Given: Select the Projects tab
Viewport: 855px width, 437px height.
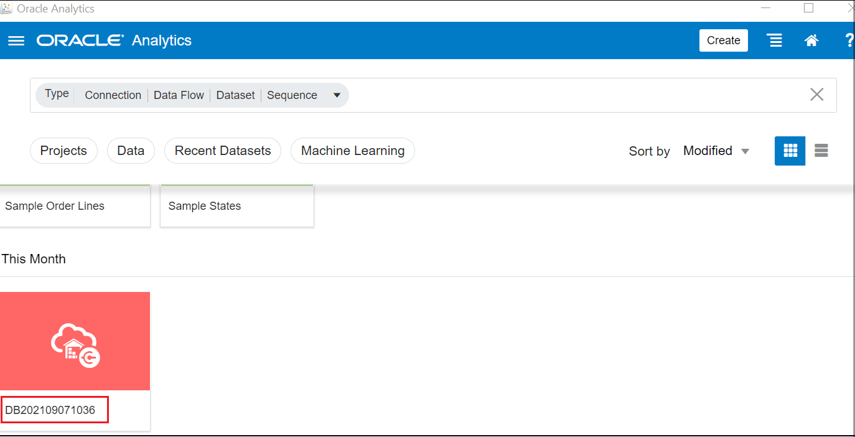Looking at the screenshot, I should tap(63, 151).
